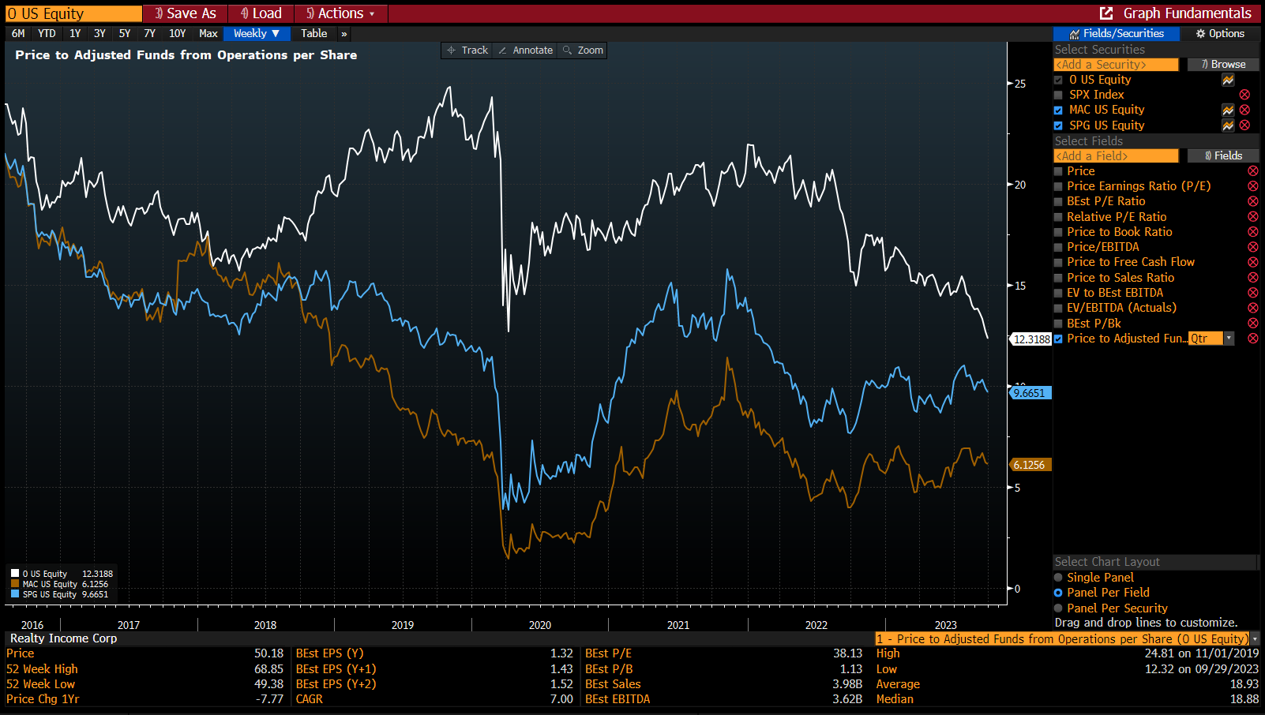Delete EV to BEst EBITDA field
The width and height of the screenshot is (1265, 715).
tap(1252, 293)
